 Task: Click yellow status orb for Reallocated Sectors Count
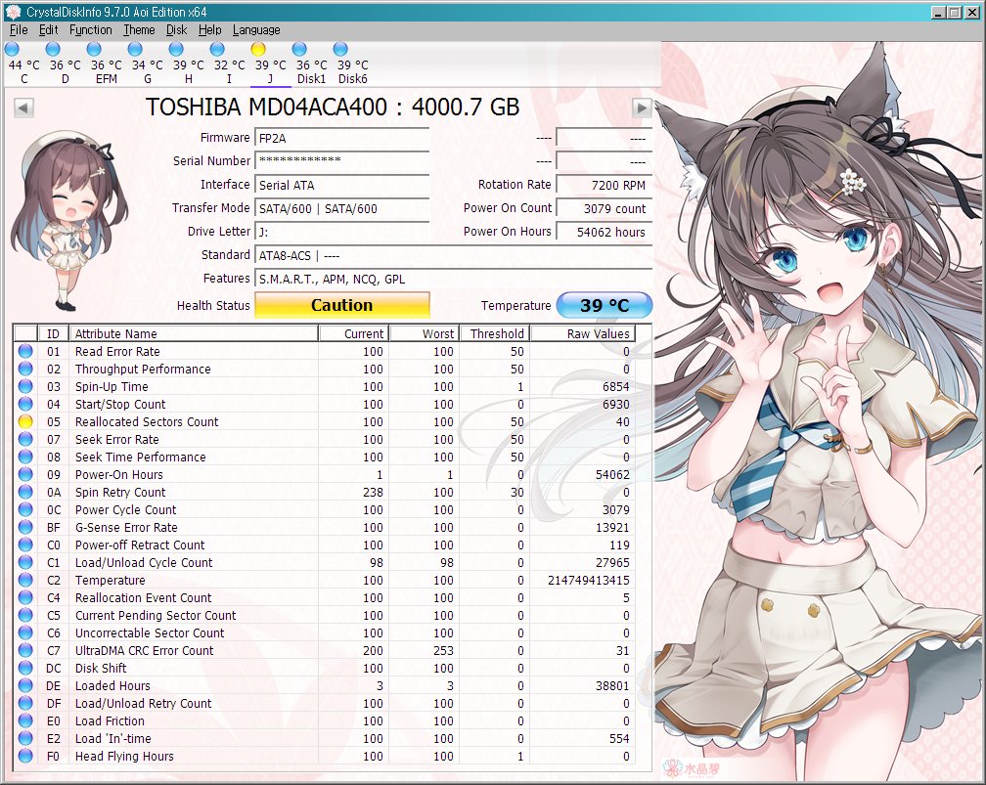coord(25,421)
